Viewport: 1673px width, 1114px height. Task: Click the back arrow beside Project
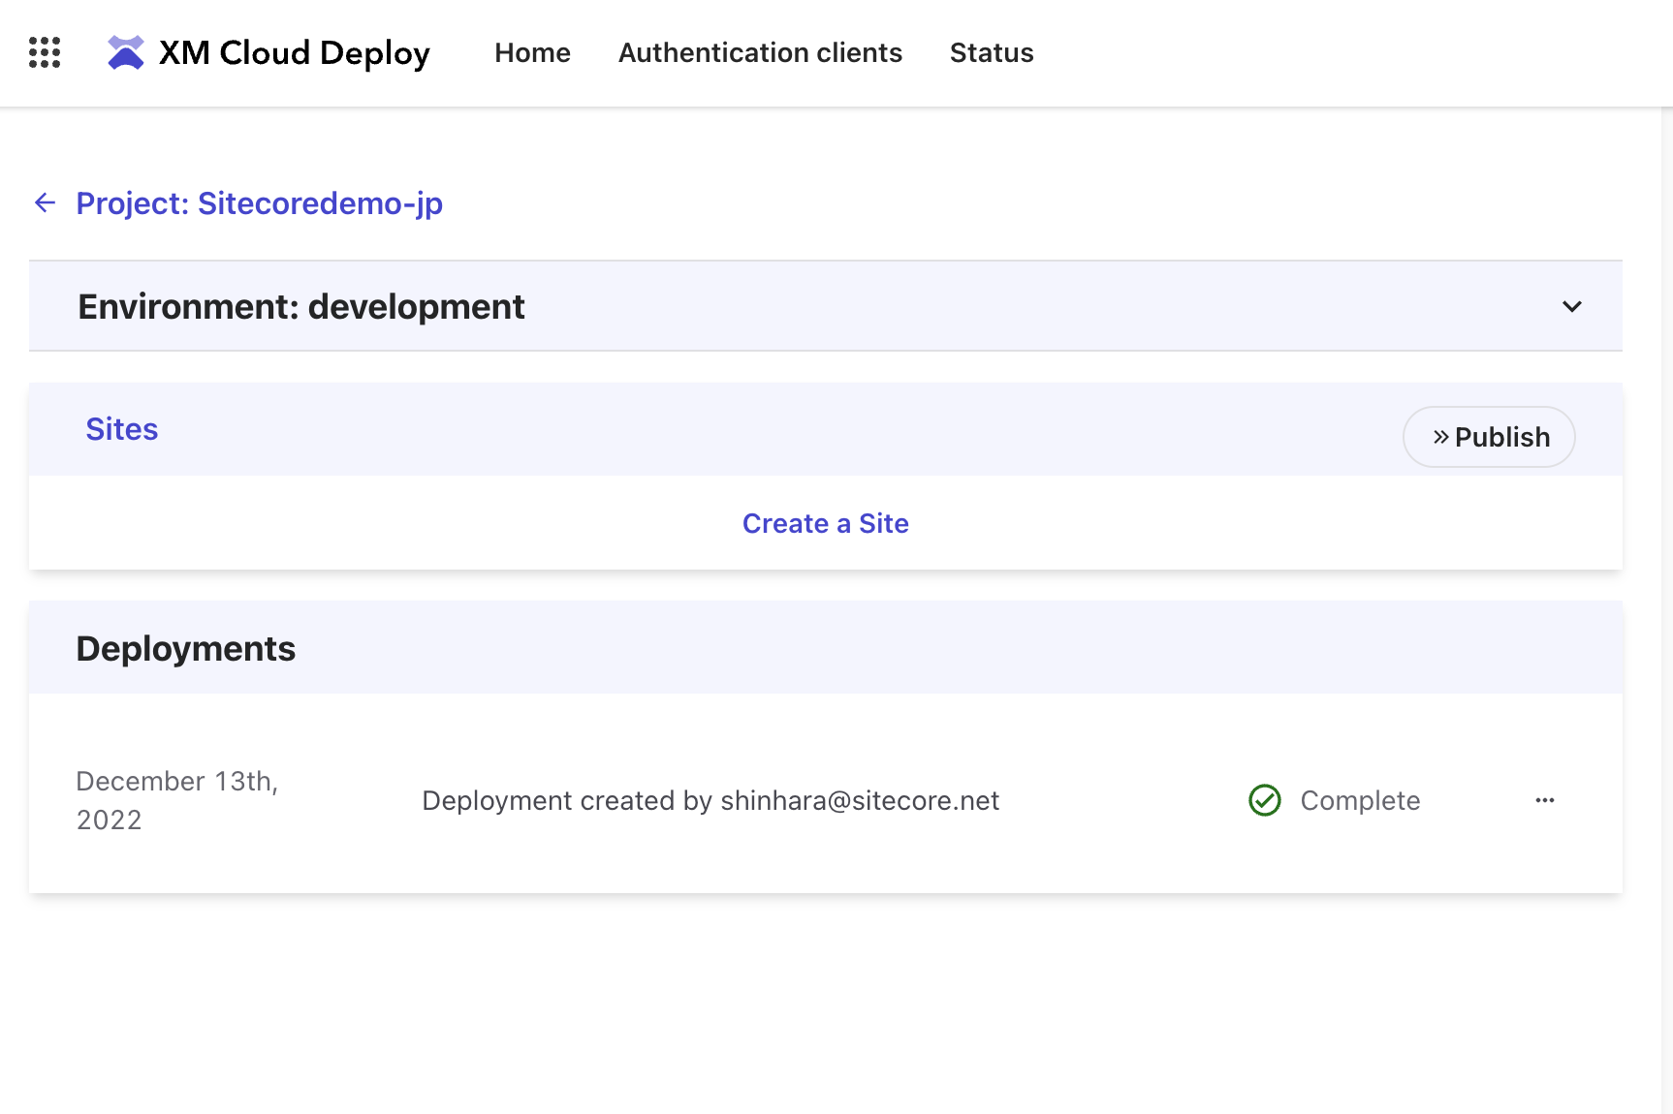point(45,202)
